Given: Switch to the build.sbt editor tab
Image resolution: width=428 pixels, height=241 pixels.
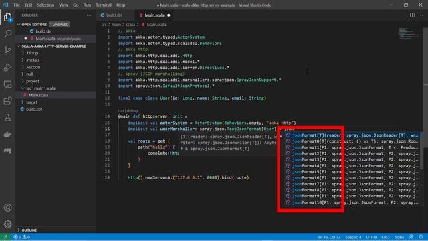Looking at the screenshot, I should click(114, 15).
